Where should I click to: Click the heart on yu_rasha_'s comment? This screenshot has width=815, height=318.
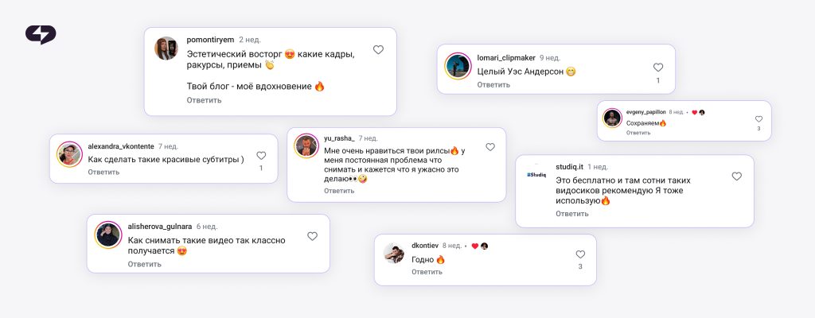pyautogui.click(x=490, y=147)
